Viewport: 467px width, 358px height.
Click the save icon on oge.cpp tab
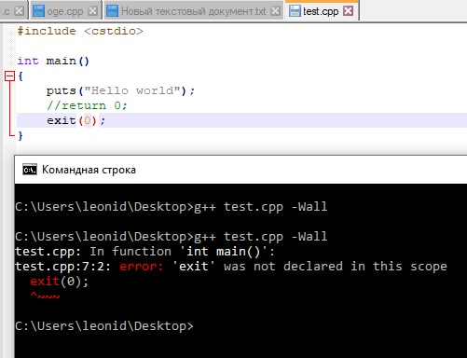38,11
